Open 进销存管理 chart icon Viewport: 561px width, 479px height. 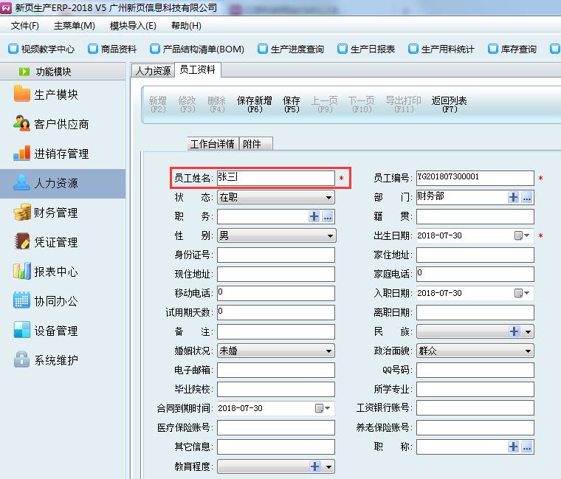point(22,154)
